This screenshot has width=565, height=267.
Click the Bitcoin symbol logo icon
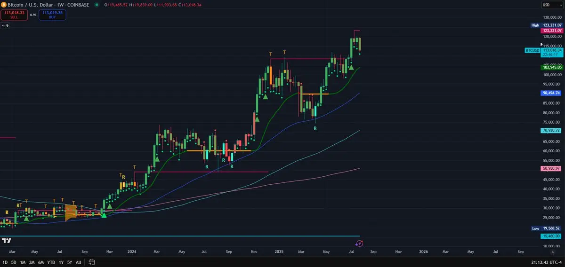(x=3, y=5)
